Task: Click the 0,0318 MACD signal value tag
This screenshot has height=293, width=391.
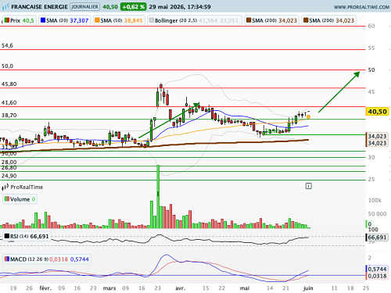Action: 377,276
